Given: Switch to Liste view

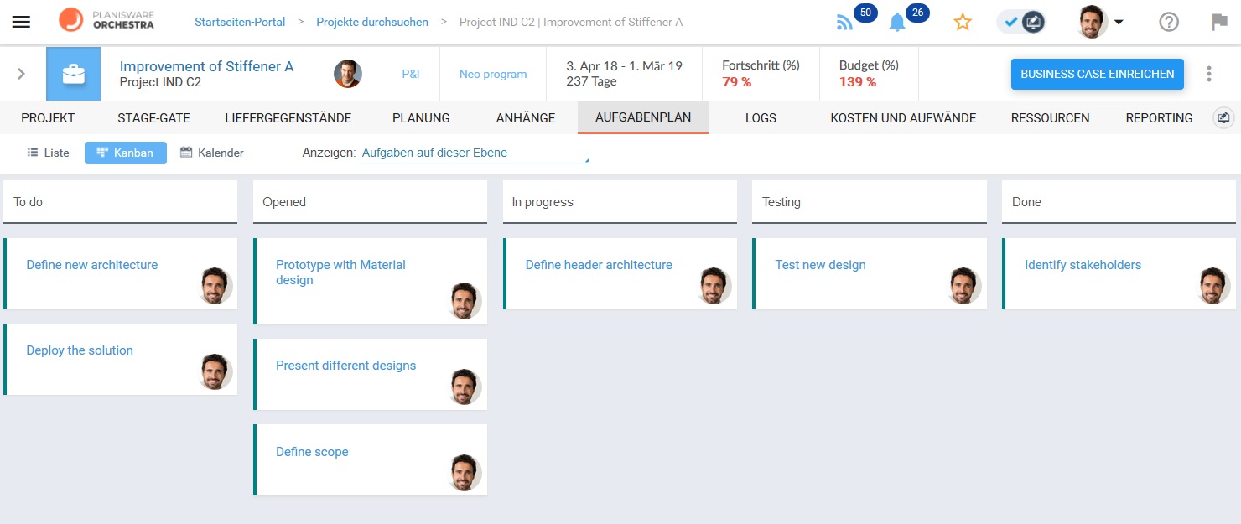Looking at the screenshot, I should [x=48, y=153].
